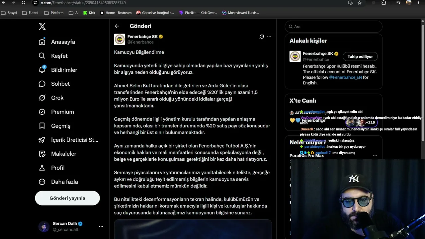Open İçerik Üreticisi St... rocket icon

42,140
